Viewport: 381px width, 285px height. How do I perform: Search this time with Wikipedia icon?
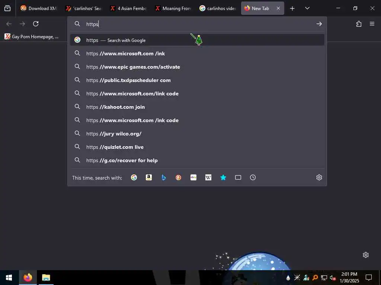(208, 177)
